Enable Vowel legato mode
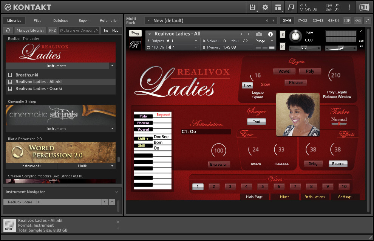The height and width of the screenshot is (241, 374). click(284, 71)
